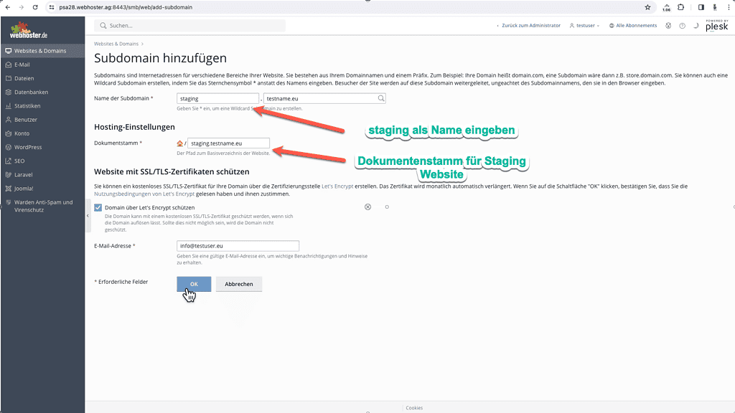This screenshot has height=413, width=735.
Task: Open the Konto menu item
Action: (23, 133)
